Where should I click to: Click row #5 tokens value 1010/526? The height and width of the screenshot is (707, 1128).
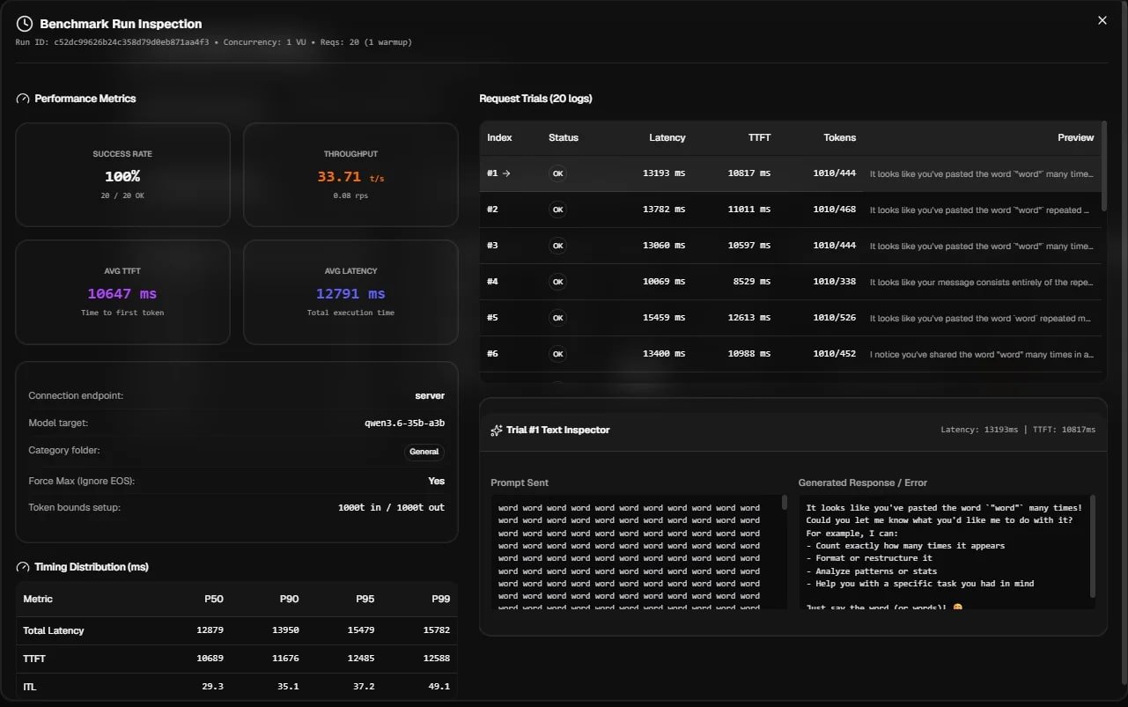coord(835,318)
